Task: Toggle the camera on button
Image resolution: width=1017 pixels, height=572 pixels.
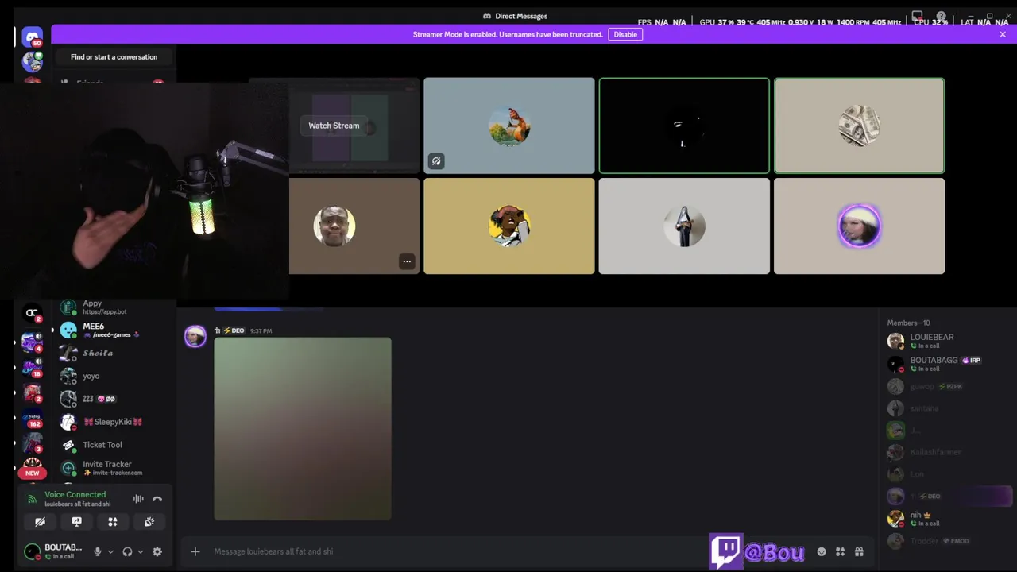Action: point(40,522)
